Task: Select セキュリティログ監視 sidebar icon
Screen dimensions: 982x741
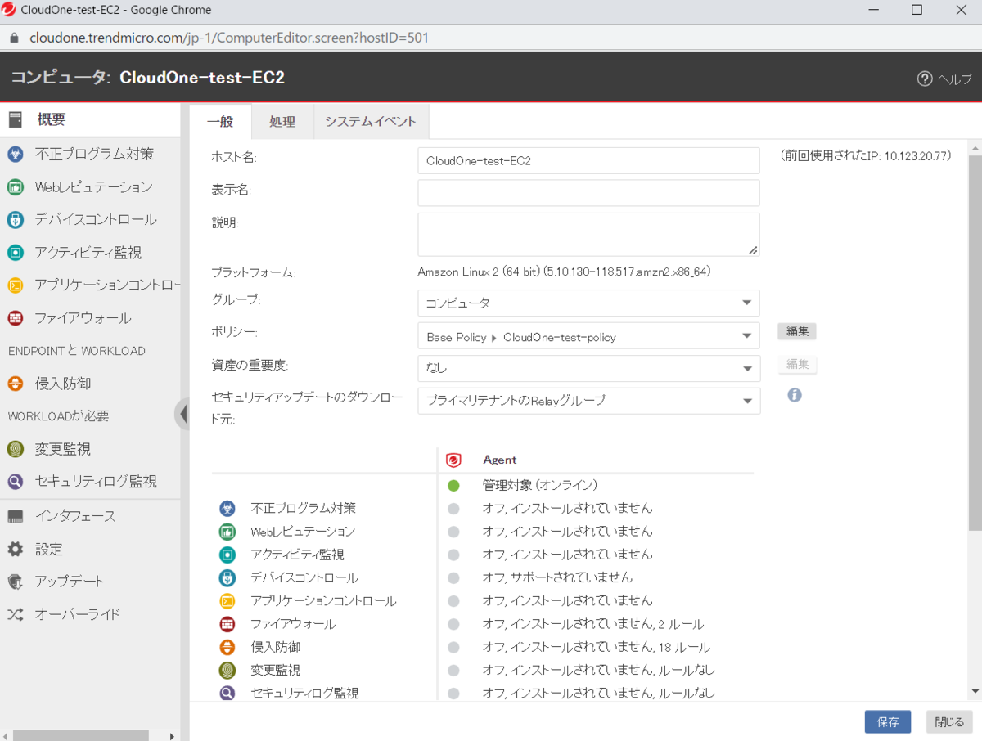Action: [15, 481]
